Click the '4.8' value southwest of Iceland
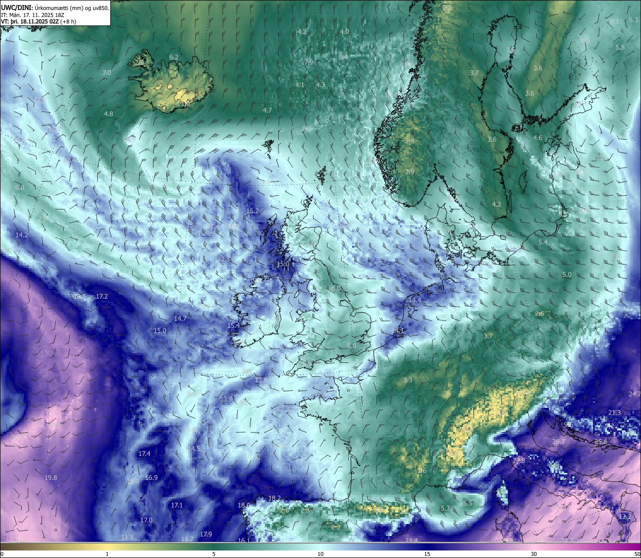Image resolution: width=641 pixels, height=558 pixels. (108, 114)
